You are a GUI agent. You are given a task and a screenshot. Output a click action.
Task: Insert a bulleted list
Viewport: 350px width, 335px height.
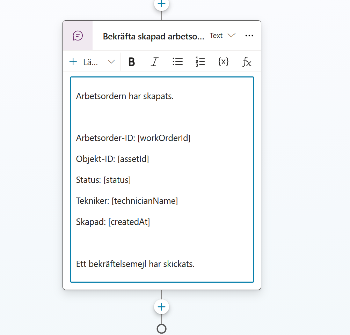click(178, 61)
